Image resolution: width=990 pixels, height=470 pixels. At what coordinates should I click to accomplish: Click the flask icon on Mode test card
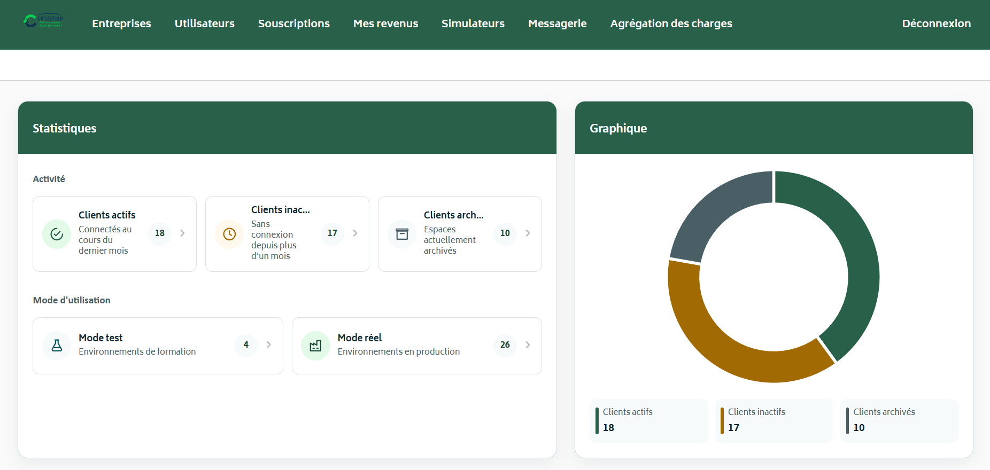pyautogui.click(x=57, y=346)
